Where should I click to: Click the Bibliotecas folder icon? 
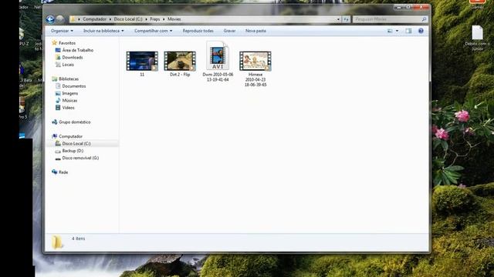tap(55, 78)
